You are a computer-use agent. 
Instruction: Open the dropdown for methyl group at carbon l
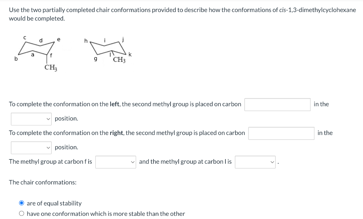[255, 162]
